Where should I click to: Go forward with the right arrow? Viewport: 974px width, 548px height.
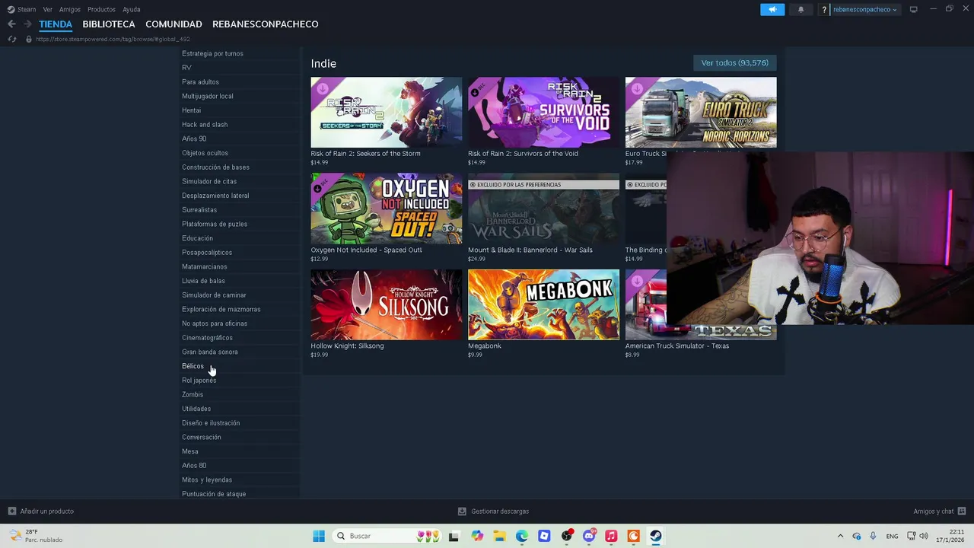click(28, 24)
